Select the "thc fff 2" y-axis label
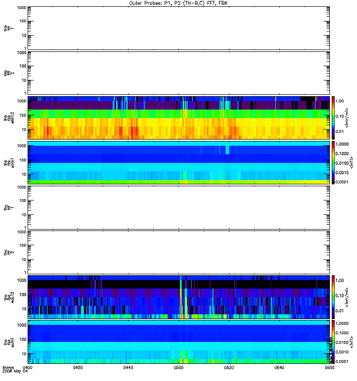This screenshot has height=381, width=357. tap(9, 252)
